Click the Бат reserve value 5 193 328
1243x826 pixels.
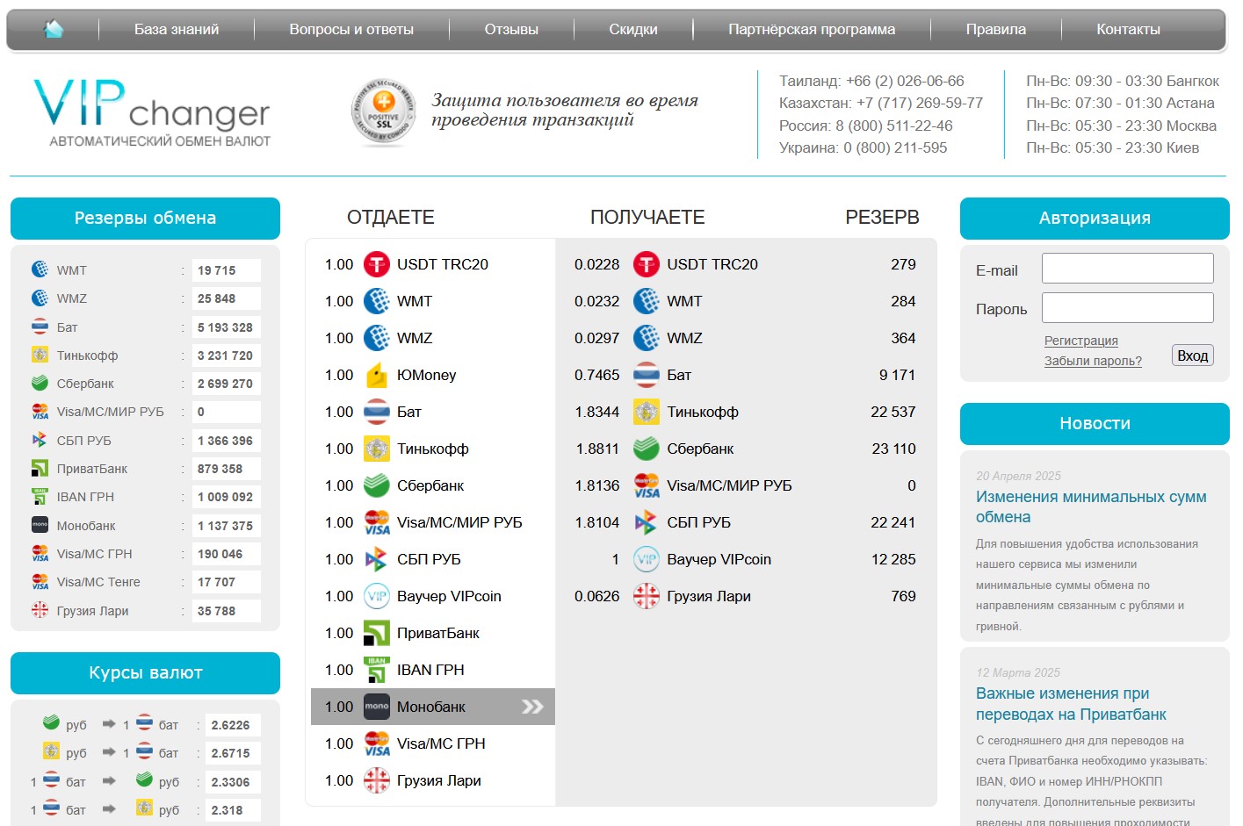click(x=225, y=327)
